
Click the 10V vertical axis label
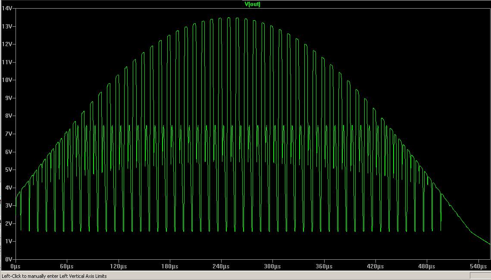tap(6, 80)
